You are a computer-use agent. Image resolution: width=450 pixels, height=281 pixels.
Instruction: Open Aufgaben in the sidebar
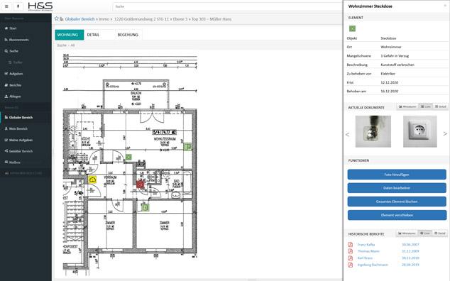tap(16, 74)
